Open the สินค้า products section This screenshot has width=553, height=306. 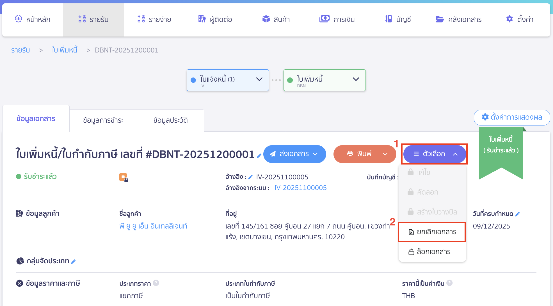pos(276,19)
